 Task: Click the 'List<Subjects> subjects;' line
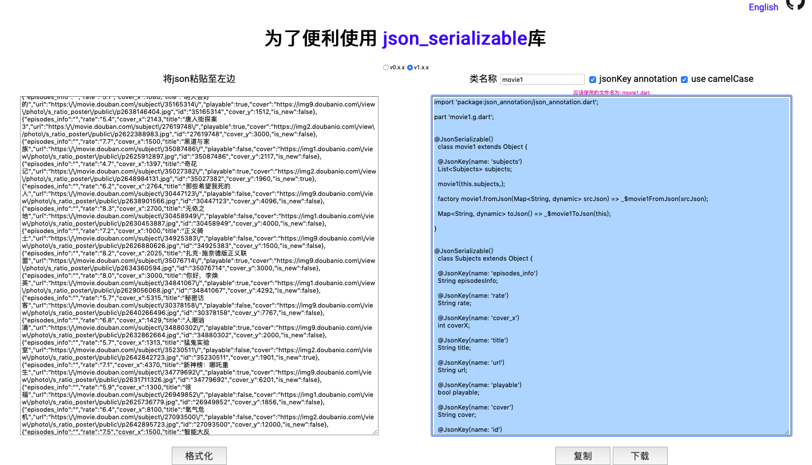click(x=475, y=169)
